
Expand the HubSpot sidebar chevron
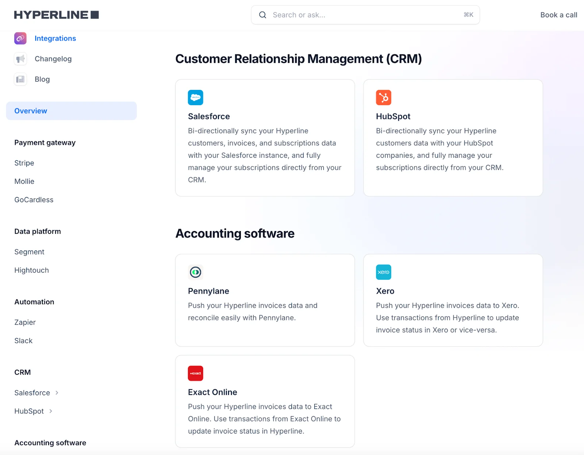pyautogui.click(x=51, y=411)
